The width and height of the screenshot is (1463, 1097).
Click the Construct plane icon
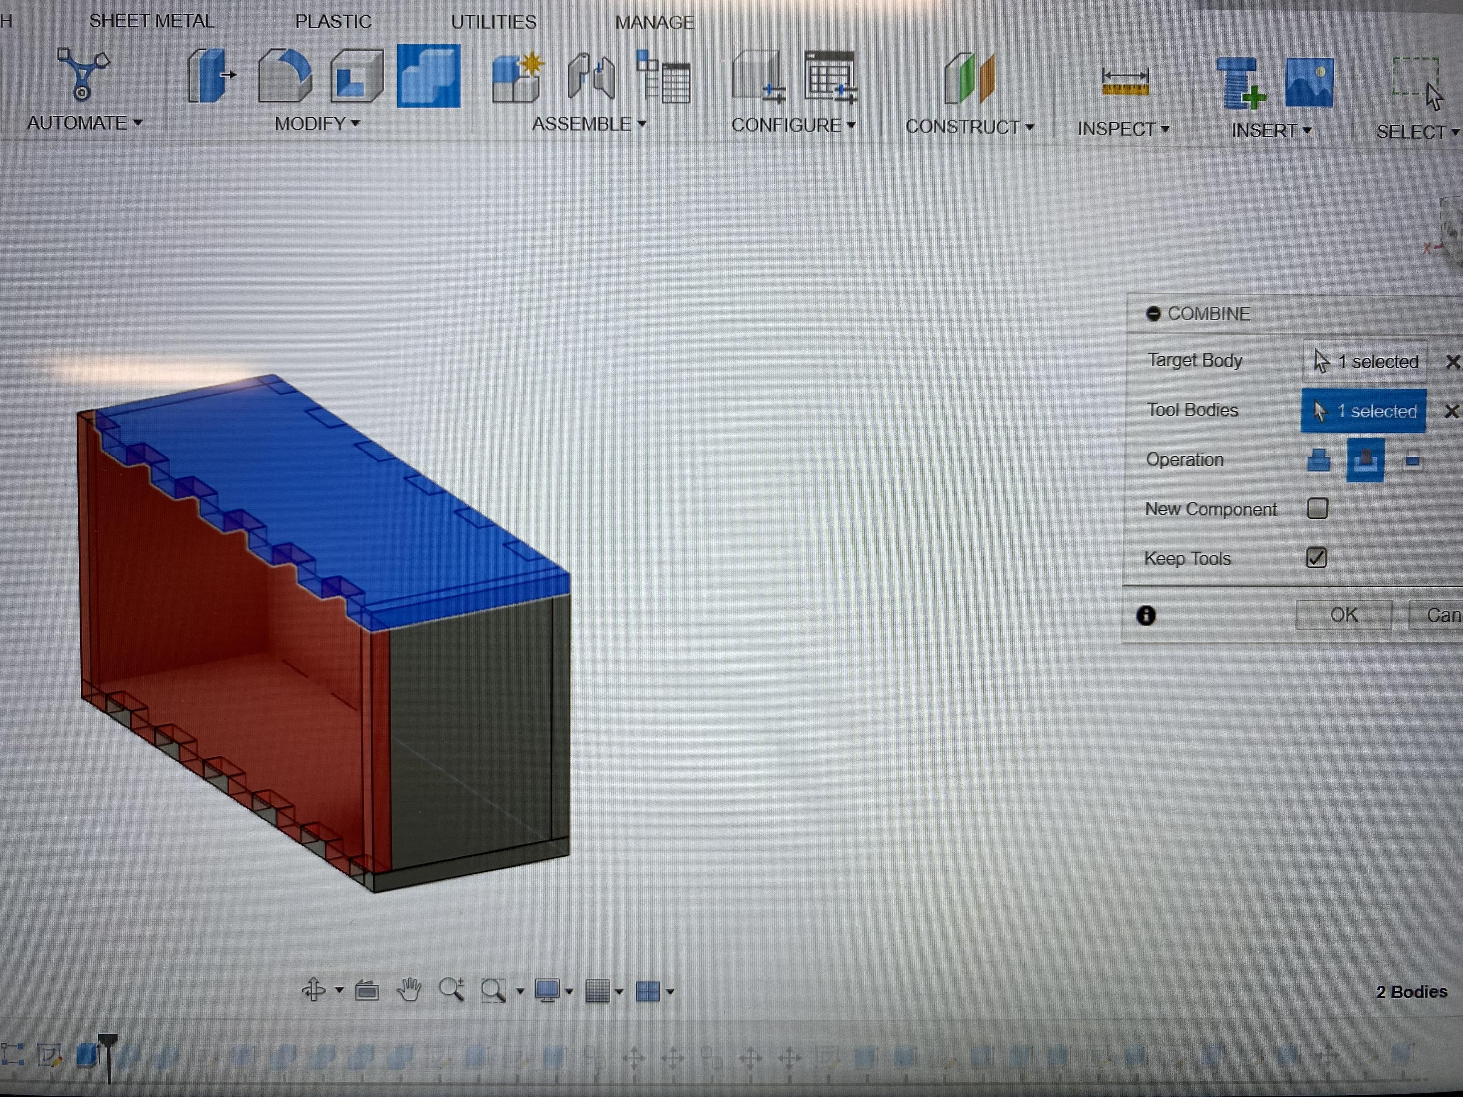[969, 79]
